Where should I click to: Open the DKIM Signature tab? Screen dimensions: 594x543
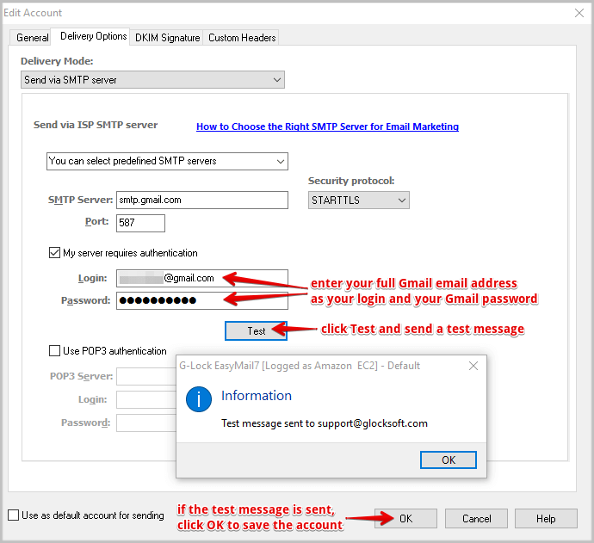(x=167, y=38)
